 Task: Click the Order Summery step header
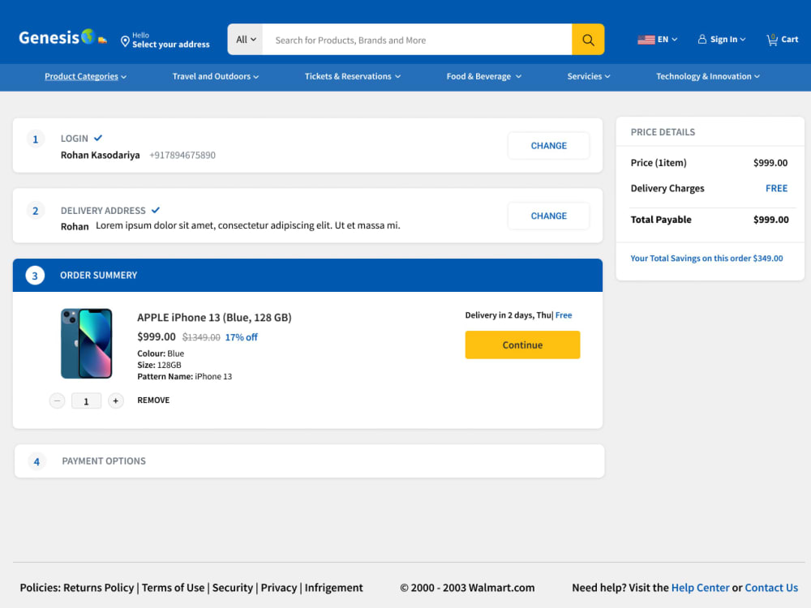coord(307,276)
